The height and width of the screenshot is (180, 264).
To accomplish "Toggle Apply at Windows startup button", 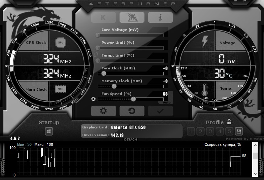I will pyautogui.click(x=49, y=131).
